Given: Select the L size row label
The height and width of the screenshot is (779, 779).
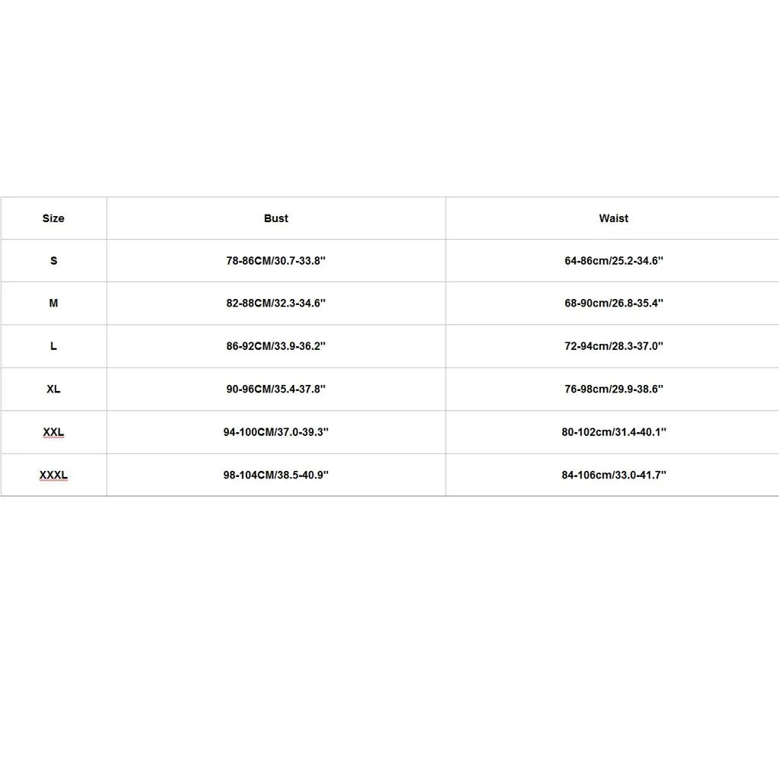Looking at the screenshot, I should (54, 346).
